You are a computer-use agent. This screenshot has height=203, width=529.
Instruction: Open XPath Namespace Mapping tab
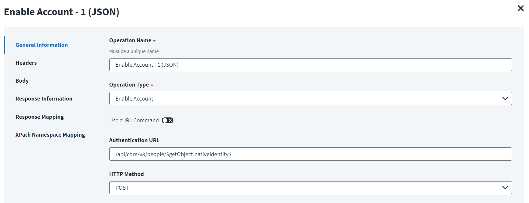tap(50, 135)
